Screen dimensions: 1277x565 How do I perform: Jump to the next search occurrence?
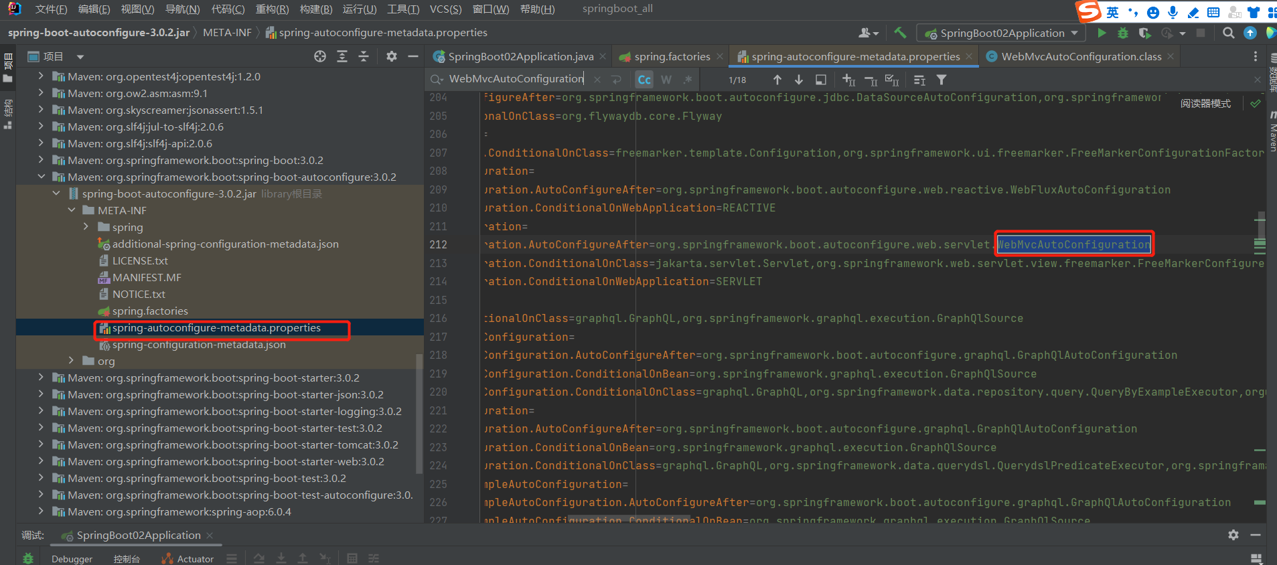tap(799, 80)
